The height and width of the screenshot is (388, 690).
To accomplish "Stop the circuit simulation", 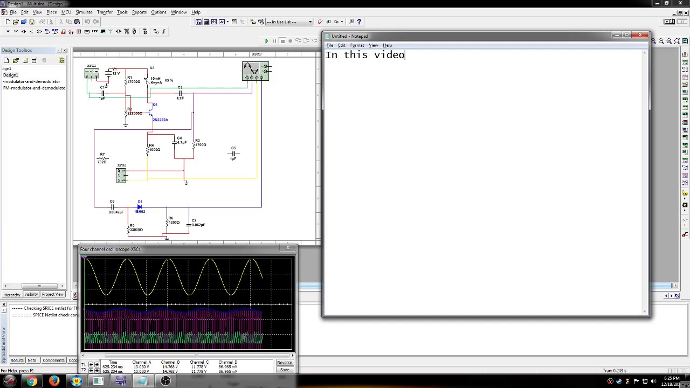I will coord(282,41).
